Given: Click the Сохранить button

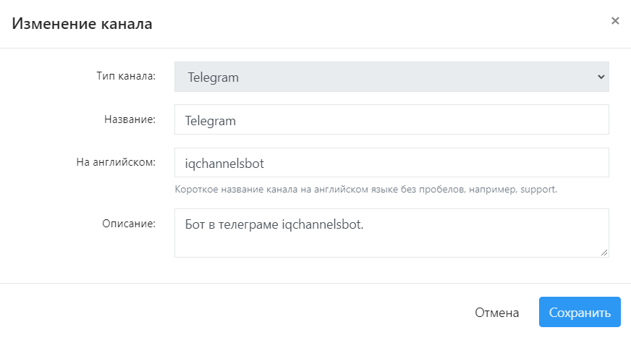Looking at the screenshot, I should coord(580,312).
